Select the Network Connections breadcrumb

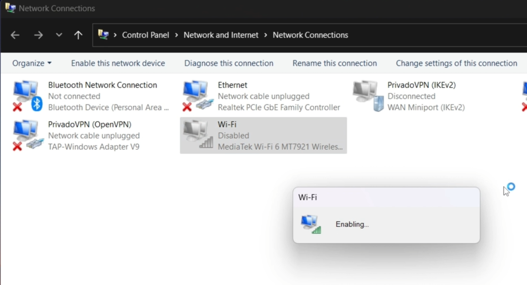coord(310,35)
